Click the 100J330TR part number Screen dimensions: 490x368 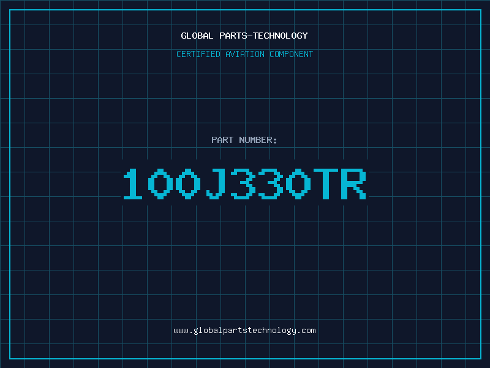[x=244, y=183]
